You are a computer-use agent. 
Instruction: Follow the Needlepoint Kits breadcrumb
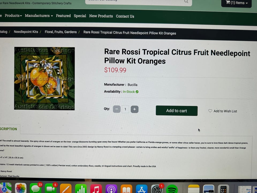point(26,32)
